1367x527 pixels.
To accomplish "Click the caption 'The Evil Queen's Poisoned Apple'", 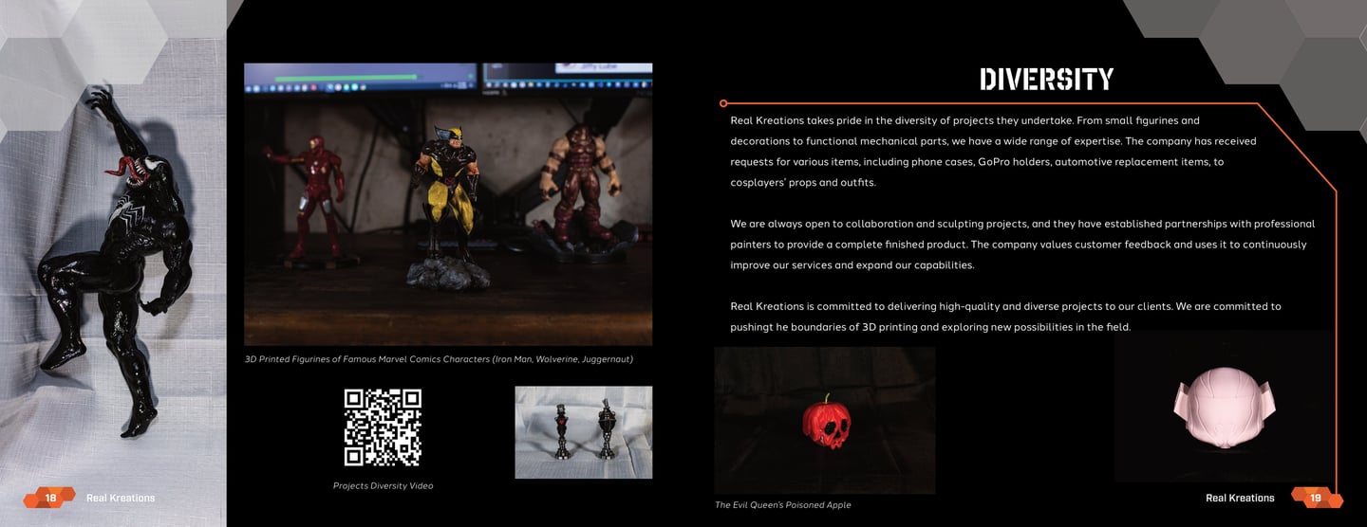I will (783, 505).
